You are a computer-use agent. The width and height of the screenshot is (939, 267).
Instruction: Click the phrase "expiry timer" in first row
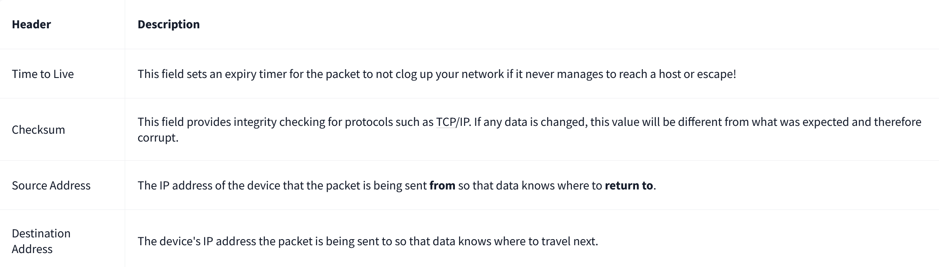pos(255,74)
